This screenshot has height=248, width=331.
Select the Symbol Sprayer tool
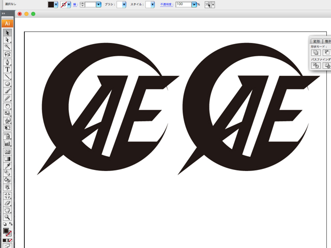click(x=7, y=136)
